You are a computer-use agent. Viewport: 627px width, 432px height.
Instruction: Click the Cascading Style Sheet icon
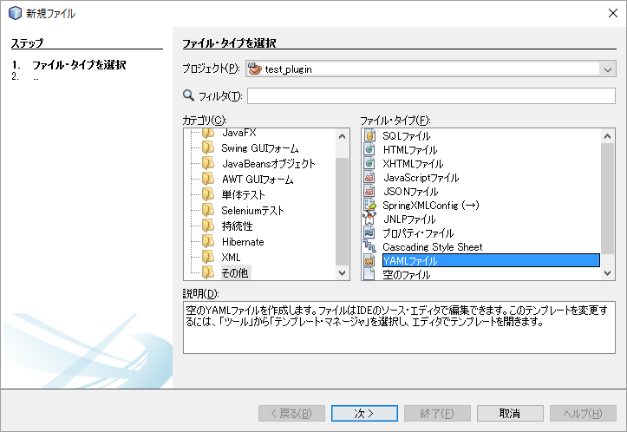click(x=369, y=246)
